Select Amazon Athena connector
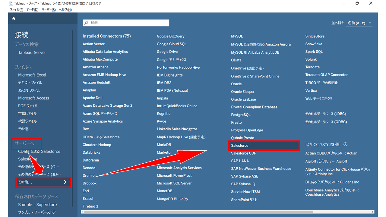This screenshot has height=217, width=386. tap(96, 67)
